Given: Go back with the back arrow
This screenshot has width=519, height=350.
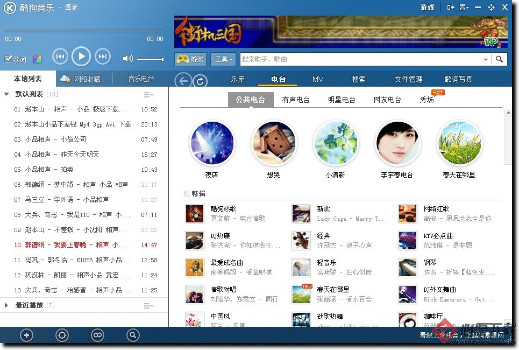Looking at the screenshot, I should (183, 81).
